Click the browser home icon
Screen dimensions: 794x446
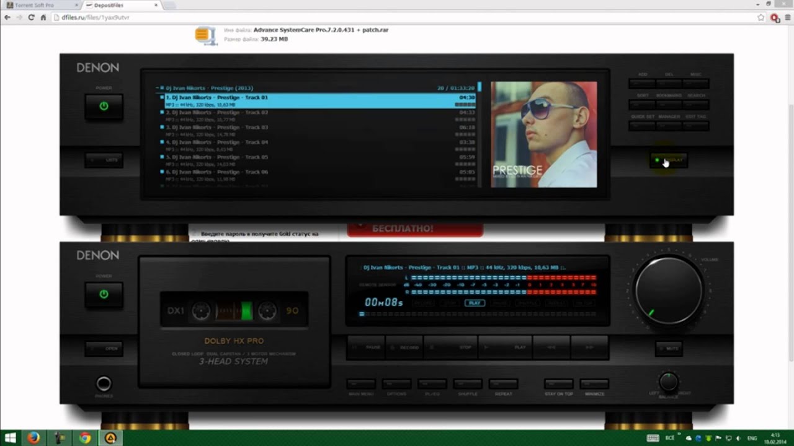click(x=43, y=17)
